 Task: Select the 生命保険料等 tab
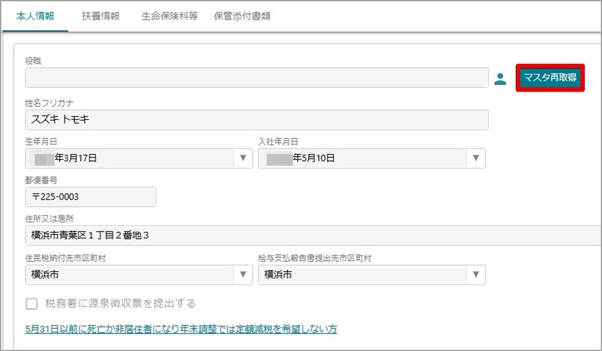169,16
